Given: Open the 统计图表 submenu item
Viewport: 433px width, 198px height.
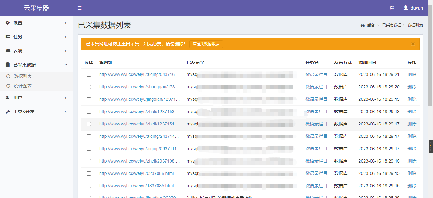Looking at the screenshot, I should click(23, 86).
